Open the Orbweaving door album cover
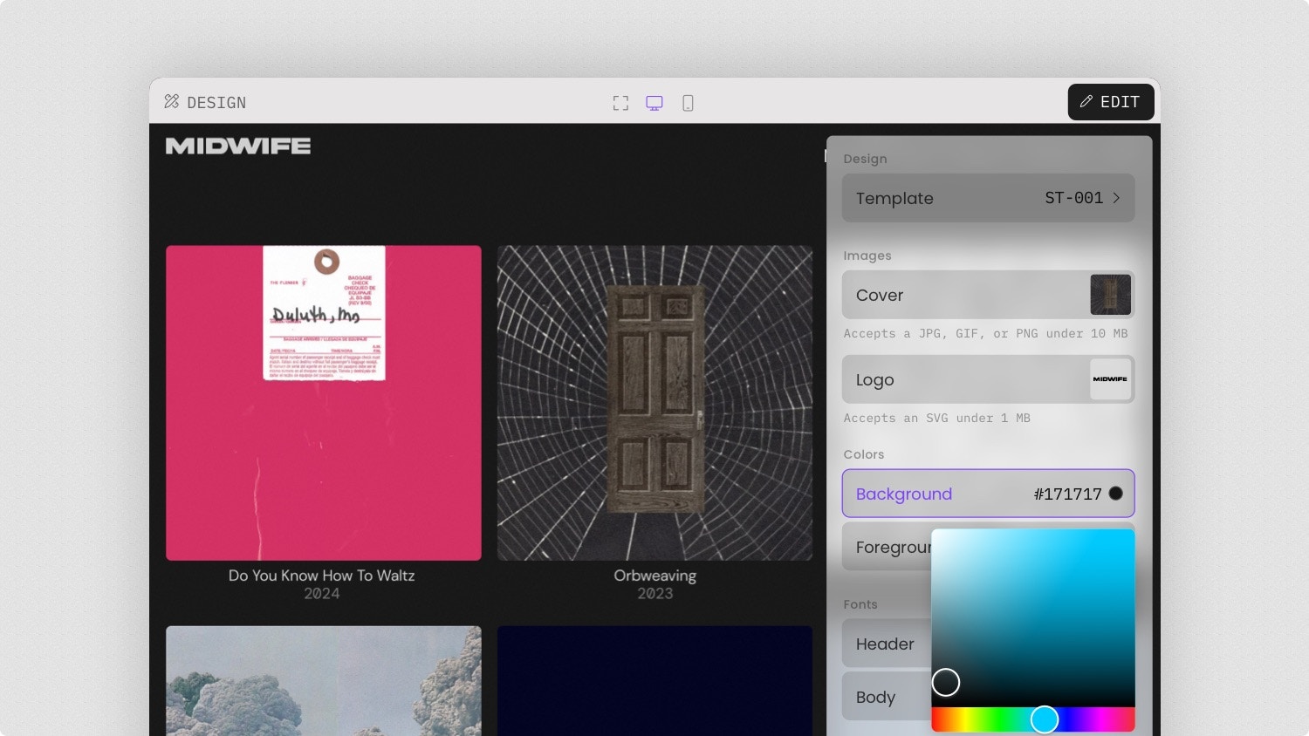This screenshot has height=736, width=1309. [654, 403]
